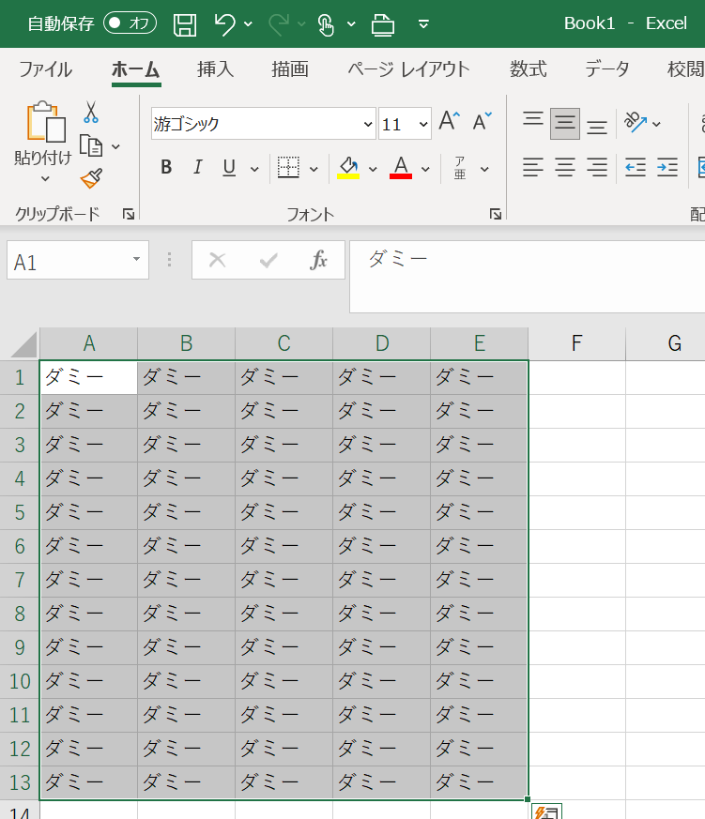Switch to the 数式 tab
The width and height of the screenshot is (705, 819).
[x=528, y=69]
